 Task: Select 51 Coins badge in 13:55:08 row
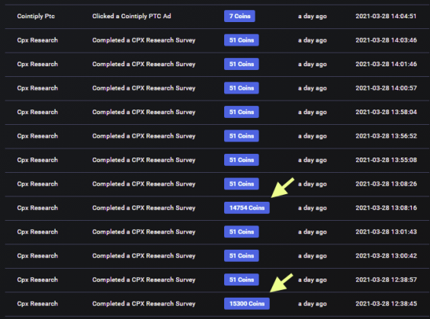[242, 160]
